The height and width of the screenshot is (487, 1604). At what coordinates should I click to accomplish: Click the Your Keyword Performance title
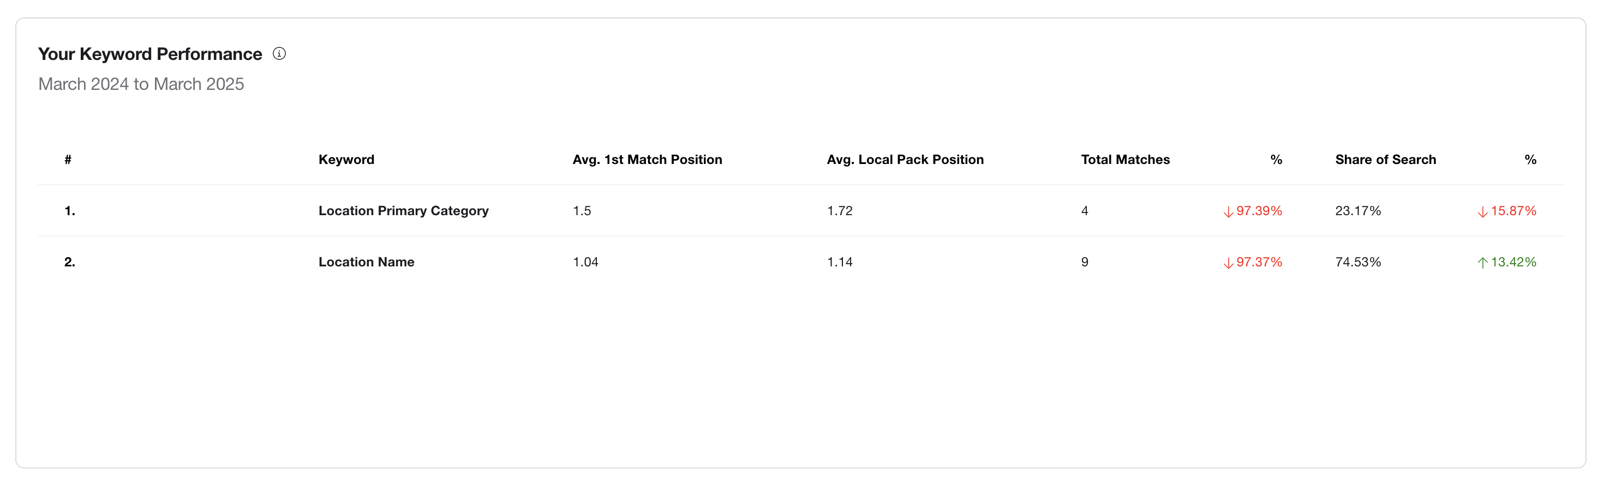click(150, 54)
